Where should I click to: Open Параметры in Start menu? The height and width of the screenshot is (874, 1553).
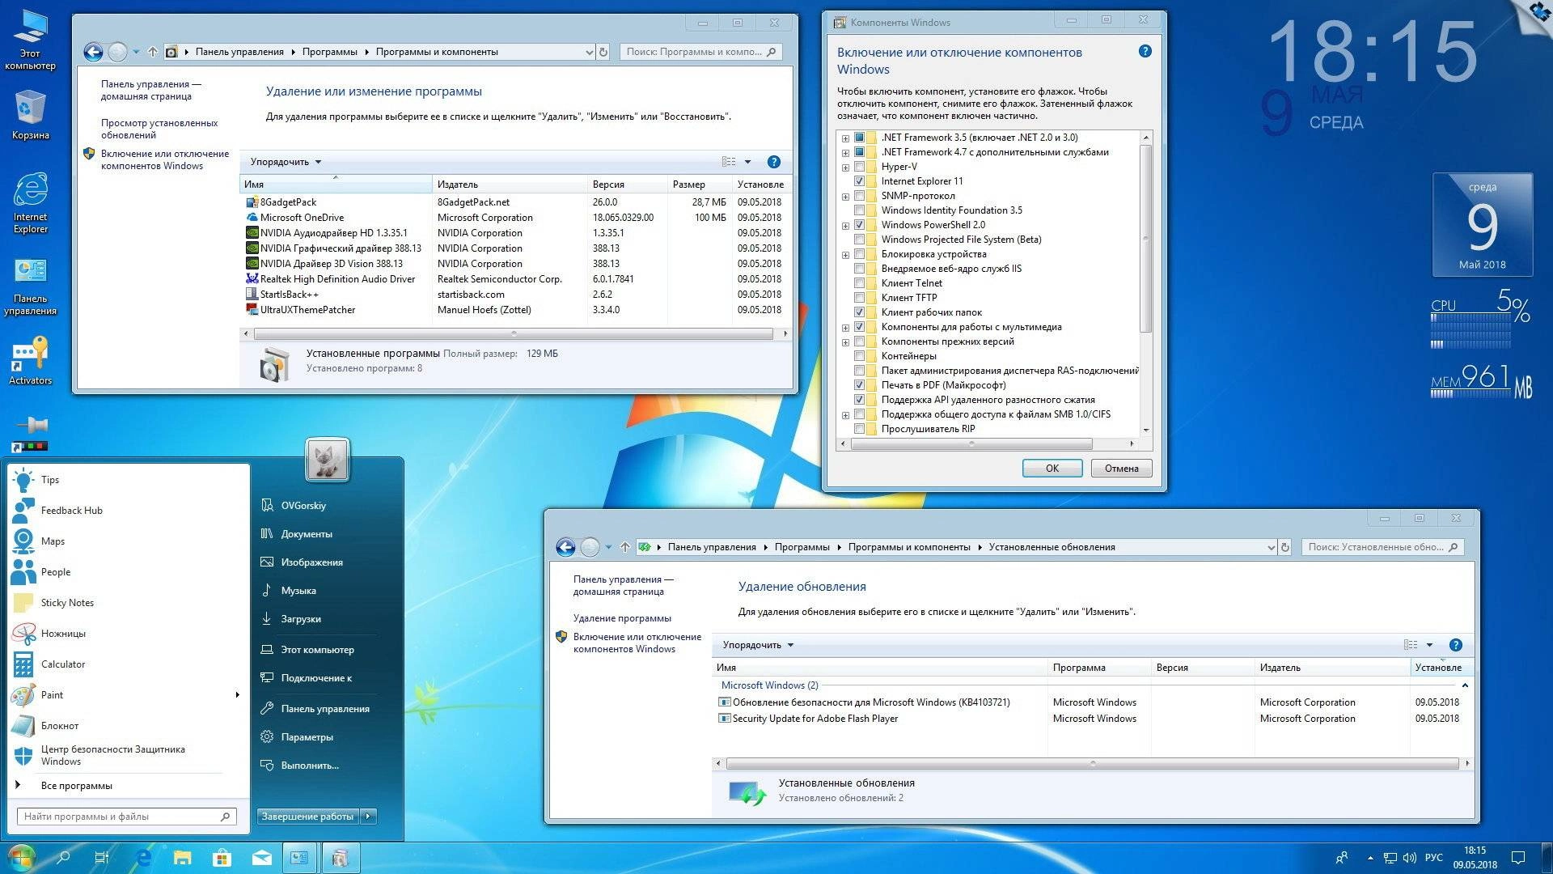click(307, 737)
